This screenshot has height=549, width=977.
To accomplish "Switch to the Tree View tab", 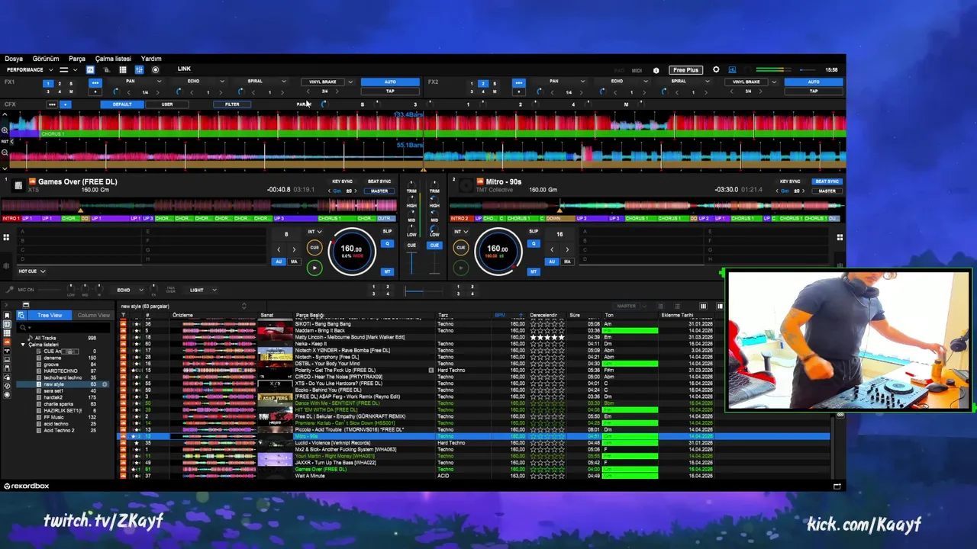I will pyautogui.click(x=50, y=315).
